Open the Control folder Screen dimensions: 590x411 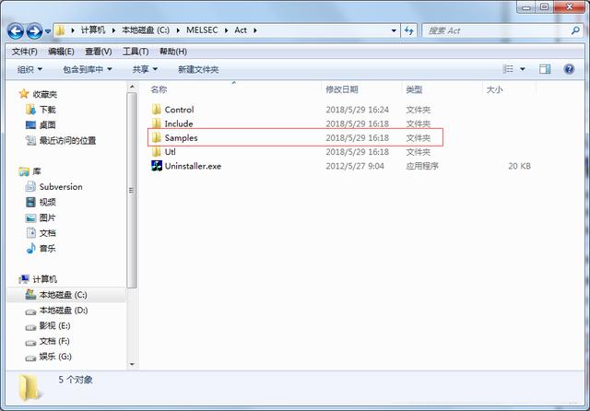178,110
